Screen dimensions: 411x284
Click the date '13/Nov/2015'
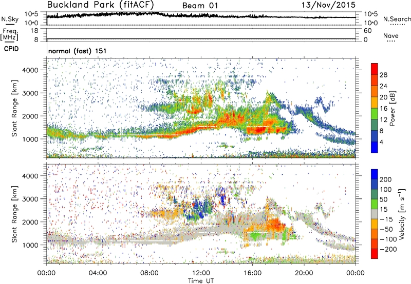pos(328,5)
